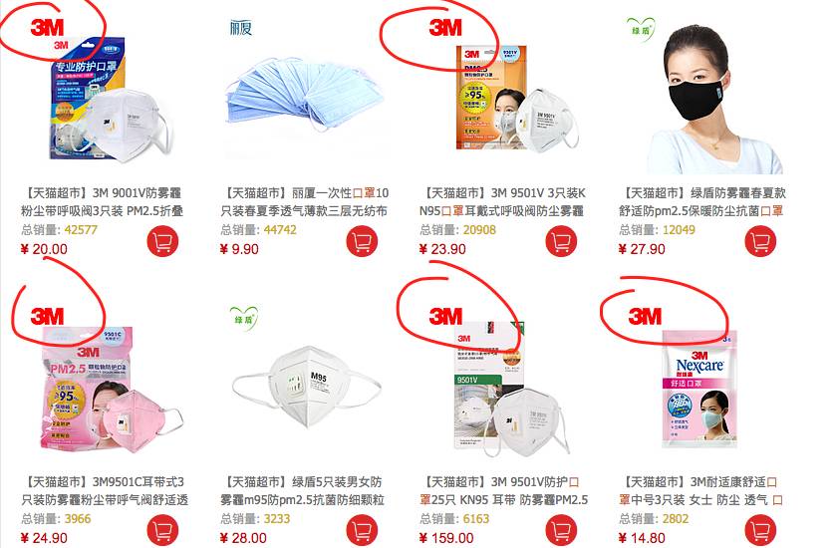Click the 3M logo above the Nexcare product
The width and height of the screenshot is (835, 548).
[x=645, y=316]
